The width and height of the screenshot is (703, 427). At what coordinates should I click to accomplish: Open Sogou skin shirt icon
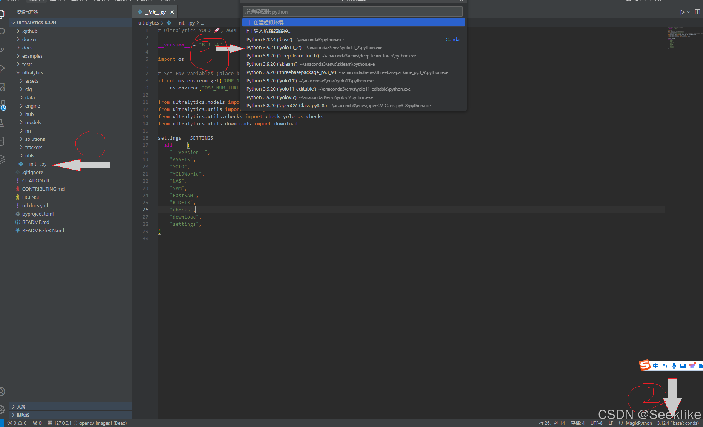coord(692,365)
